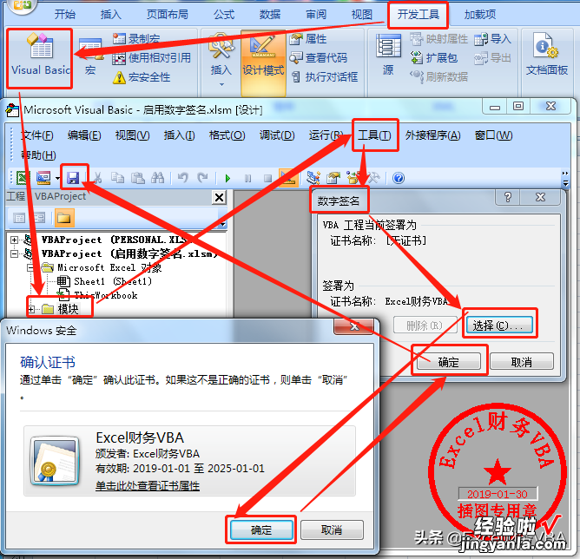Open Macro Security (宏安全性)

142,77
